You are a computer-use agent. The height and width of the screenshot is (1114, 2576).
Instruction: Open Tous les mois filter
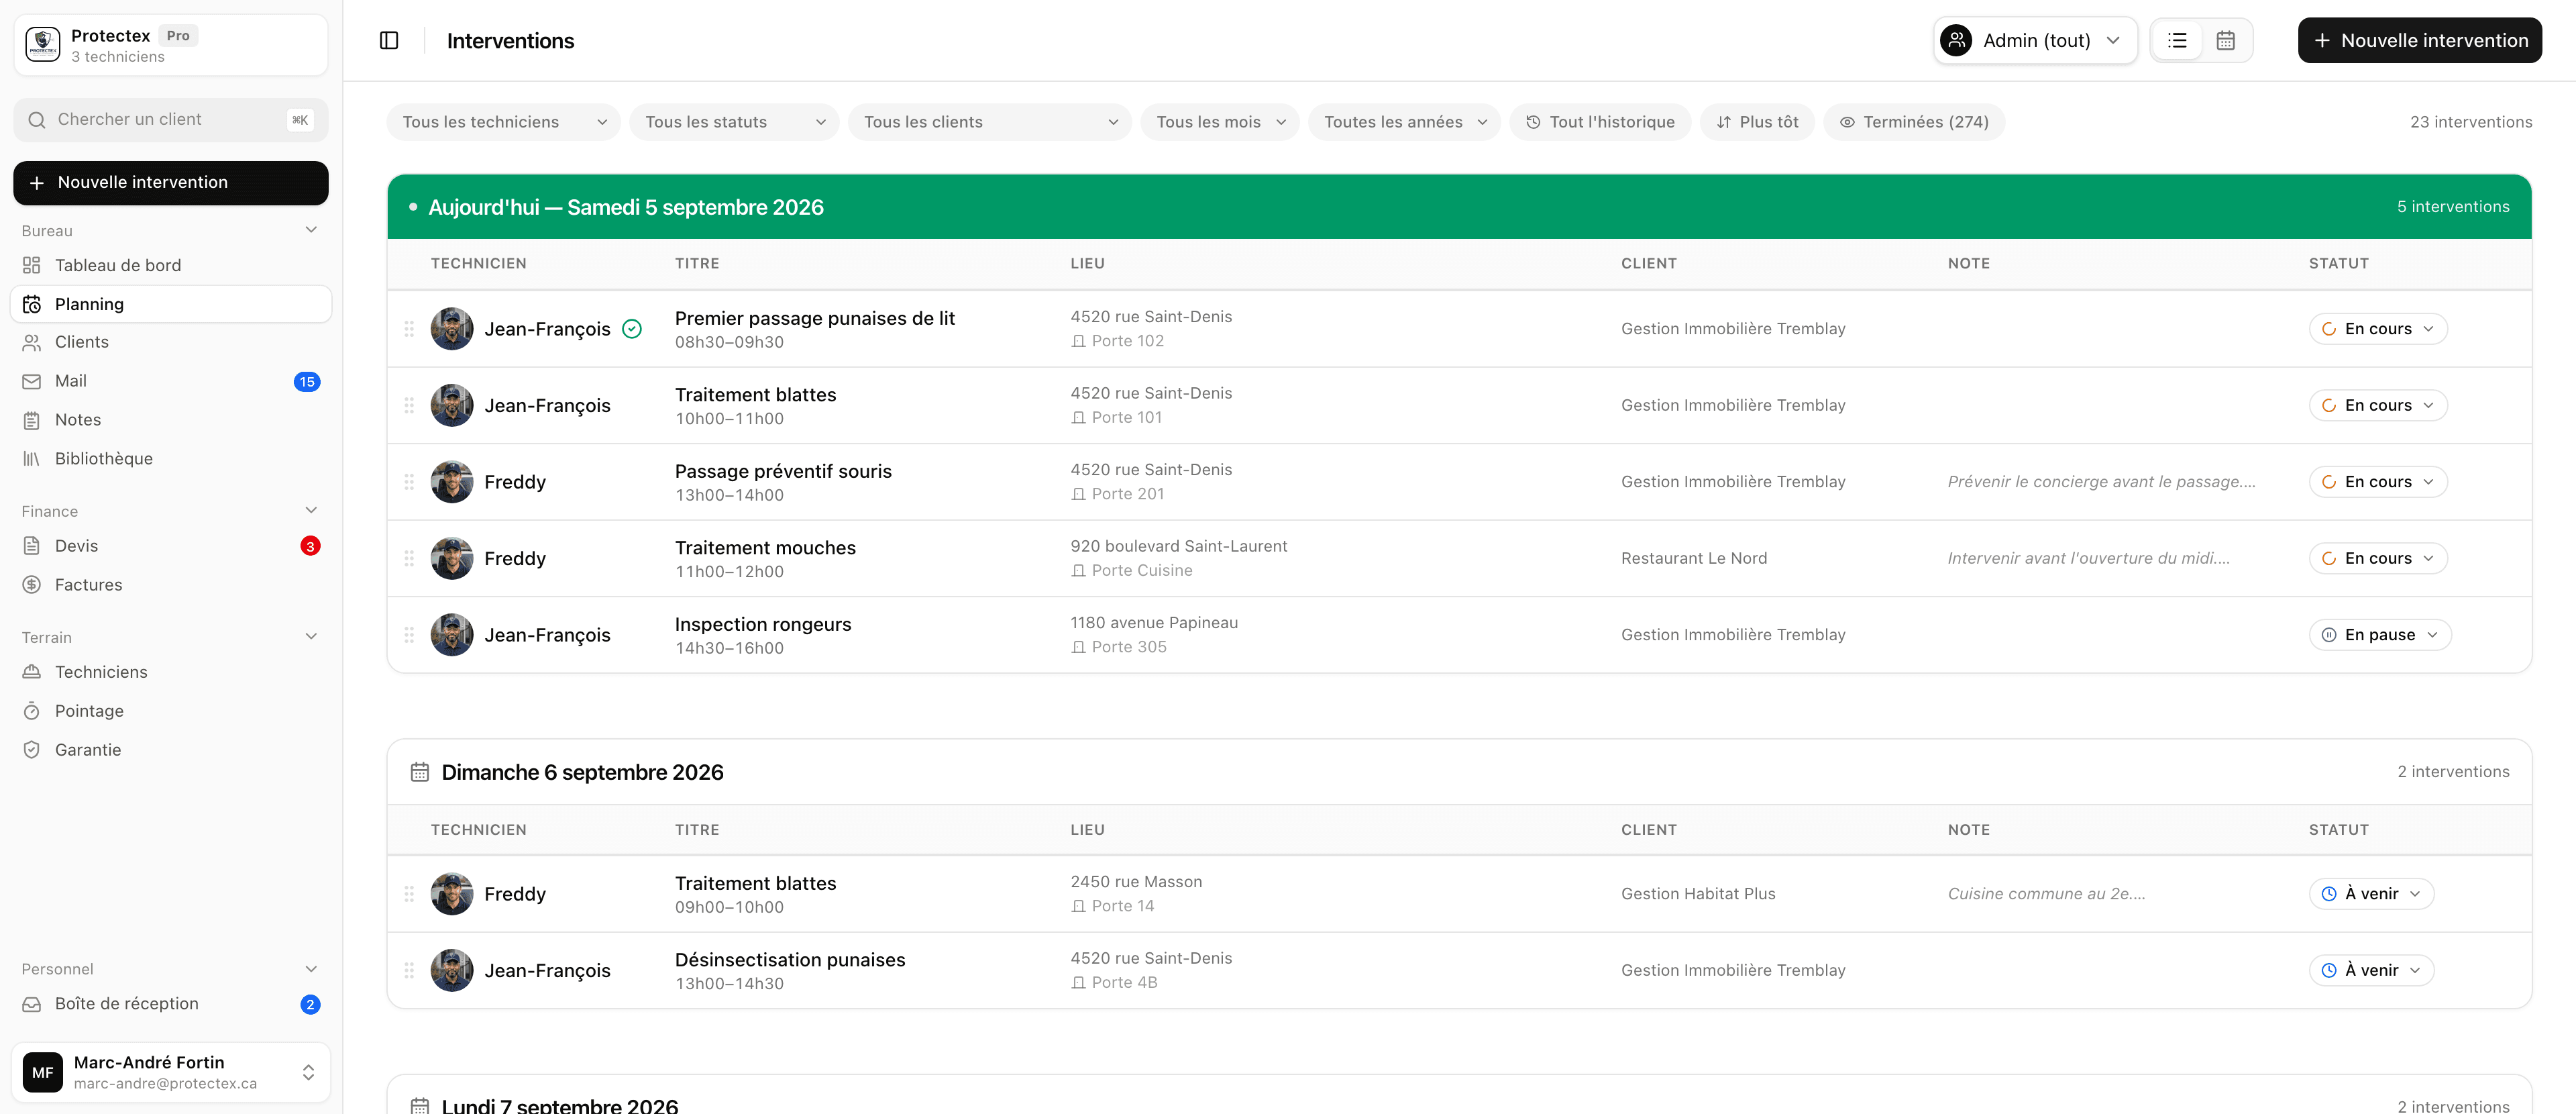(x=1219, y=122)
